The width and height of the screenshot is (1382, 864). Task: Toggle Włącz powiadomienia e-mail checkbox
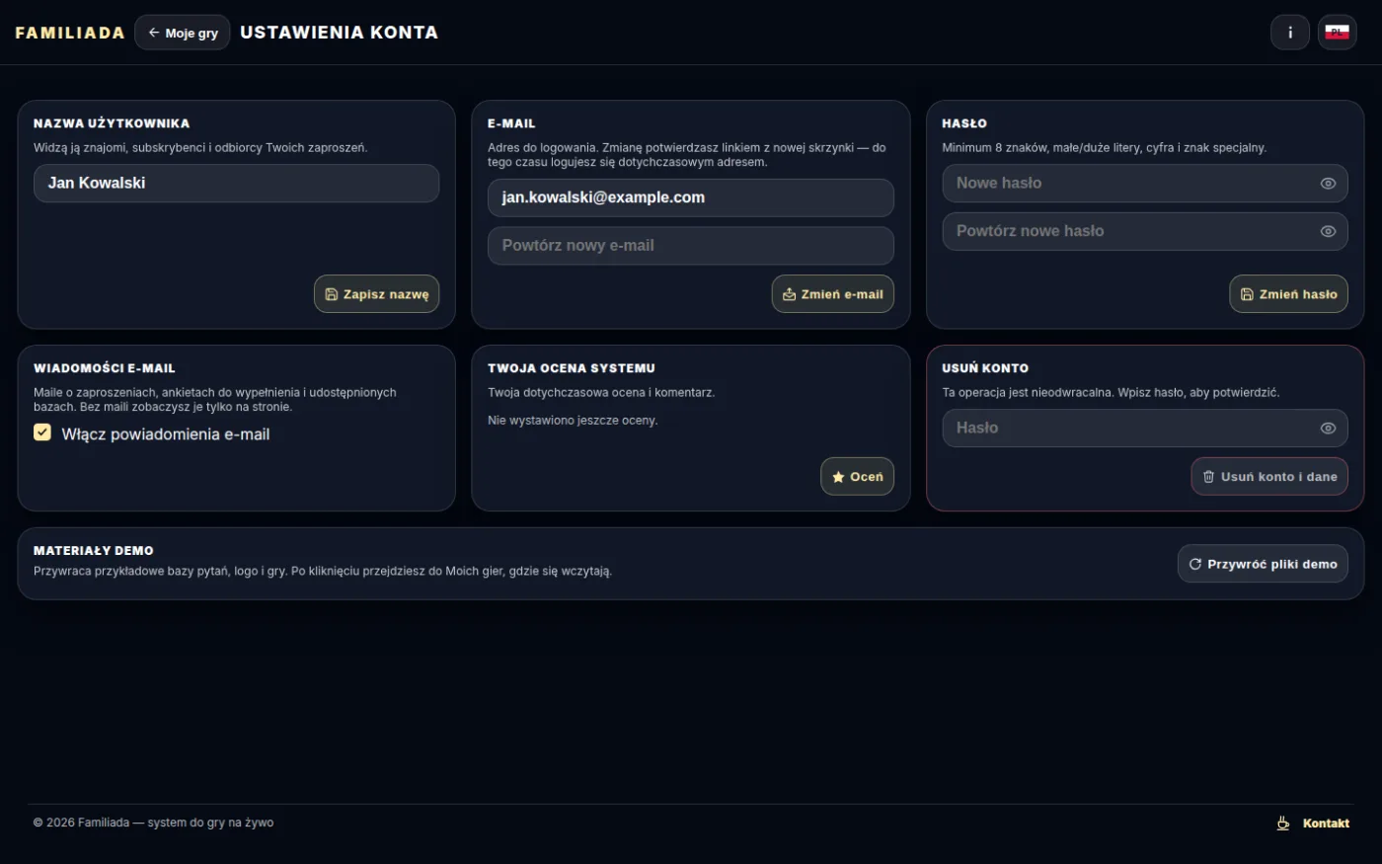tap(42, 432)
